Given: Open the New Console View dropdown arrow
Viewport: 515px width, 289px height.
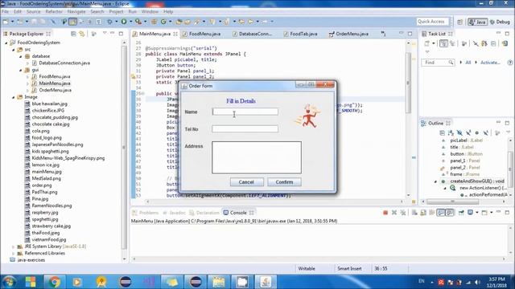Looking at the screenshot, I should [x=492, y=213].
